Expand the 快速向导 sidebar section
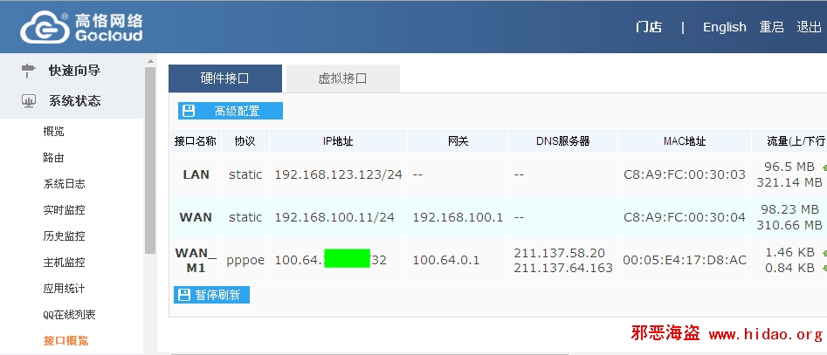Image resolution: width=827 pixels, height=355 pixels. 74,70
